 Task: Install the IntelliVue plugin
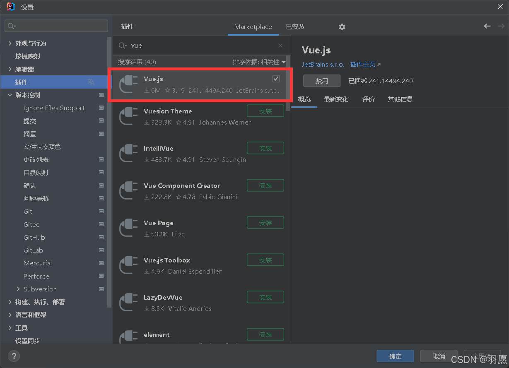point(265,148)
